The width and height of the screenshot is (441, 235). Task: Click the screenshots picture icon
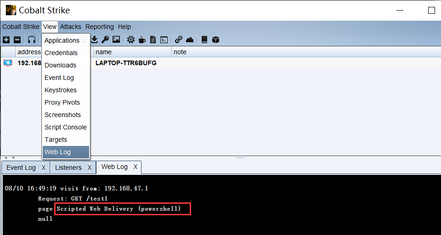click(116, 40)
